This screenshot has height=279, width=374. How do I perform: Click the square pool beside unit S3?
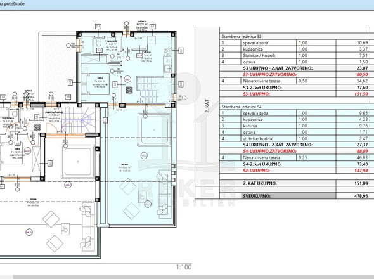tap(78, 162)
